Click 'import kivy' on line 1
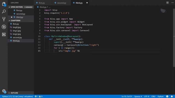175x98 pixels. (51, 10)
